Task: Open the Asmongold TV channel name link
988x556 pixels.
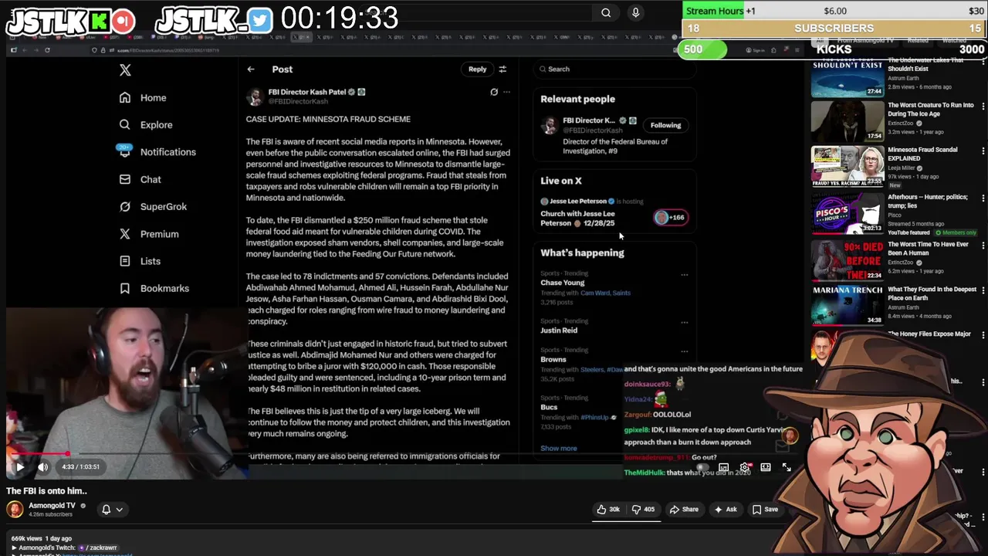Action: 52,506
